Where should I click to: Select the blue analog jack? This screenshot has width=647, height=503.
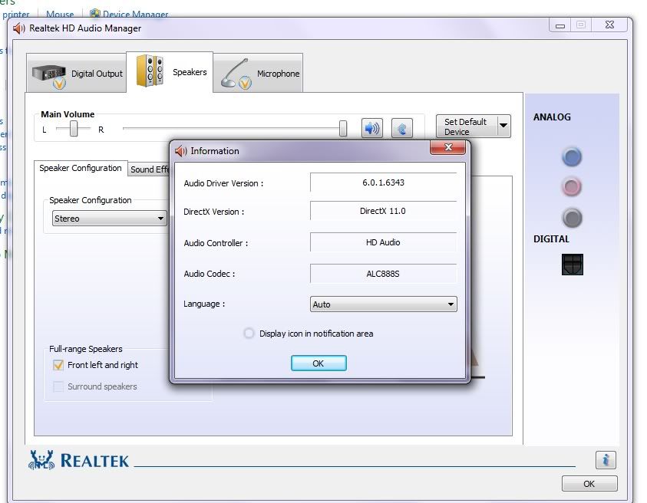tap(572, 157)
